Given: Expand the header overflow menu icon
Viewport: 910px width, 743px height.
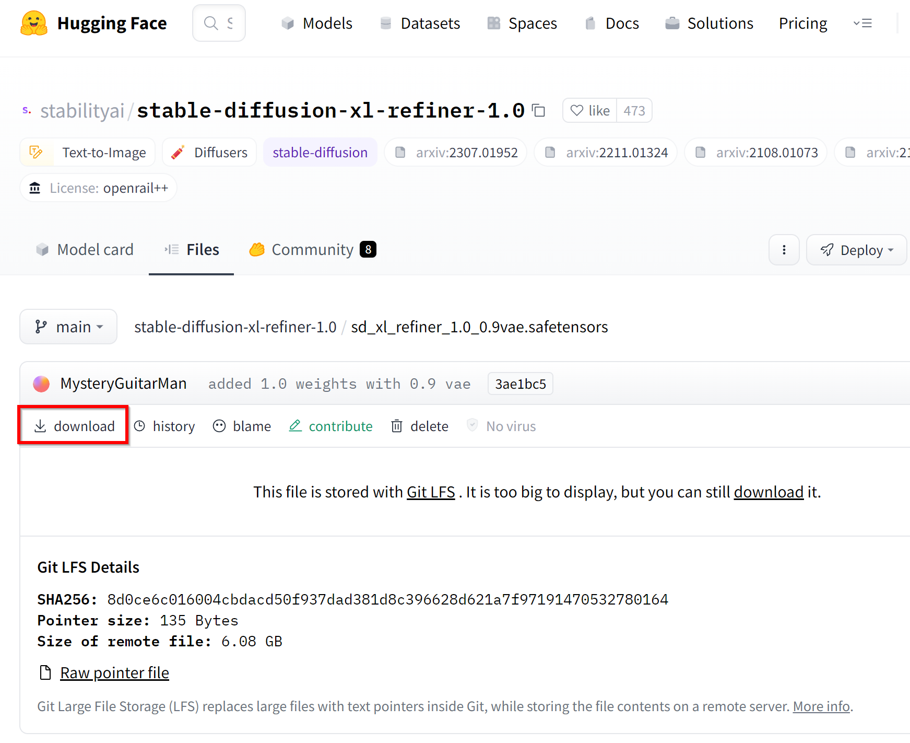Looking at the screenshot, I should point(862,24).
